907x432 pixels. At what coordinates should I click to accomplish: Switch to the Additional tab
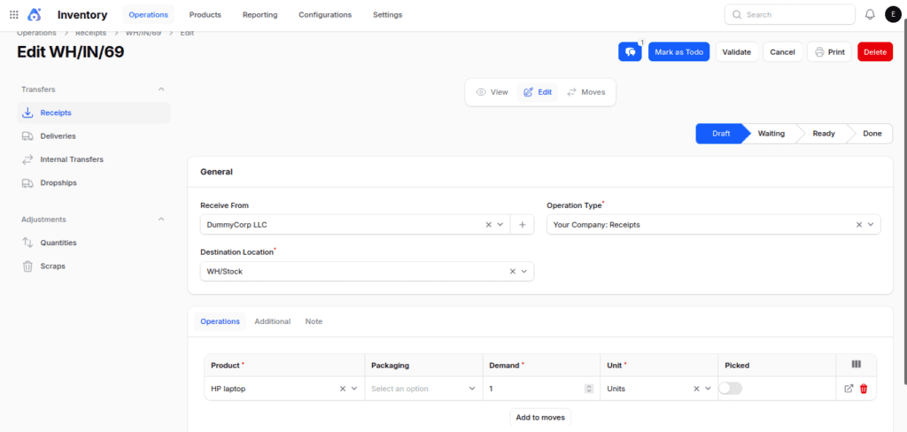[273, 321]
